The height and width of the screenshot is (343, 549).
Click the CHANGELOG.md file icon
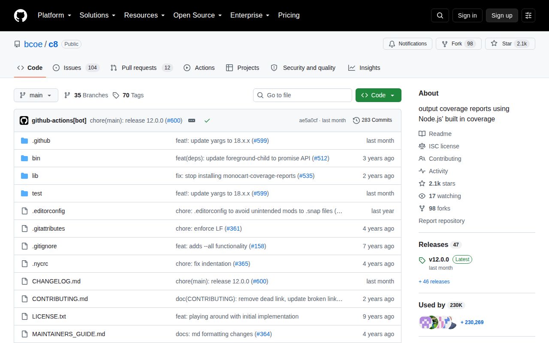coord(24,281)
